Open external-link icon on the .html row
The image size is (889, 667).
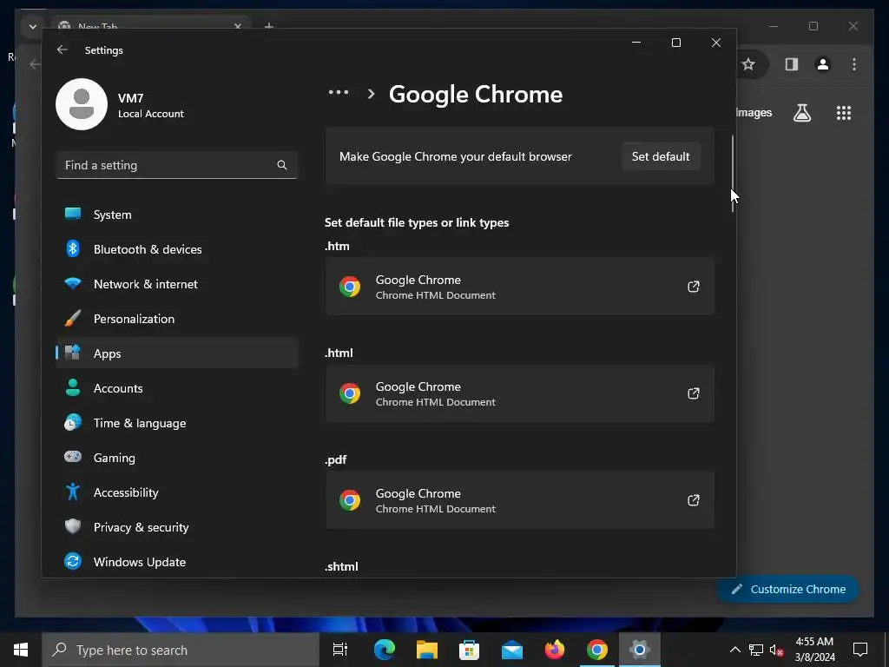click(x=694, y=393)
